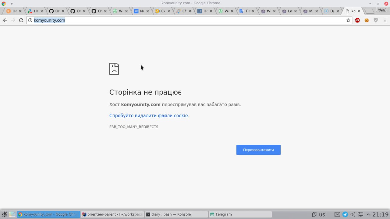Click the 21:19 clock
Image resolution: width=390 pixels, height=219 pixels.
click(380, 214)
